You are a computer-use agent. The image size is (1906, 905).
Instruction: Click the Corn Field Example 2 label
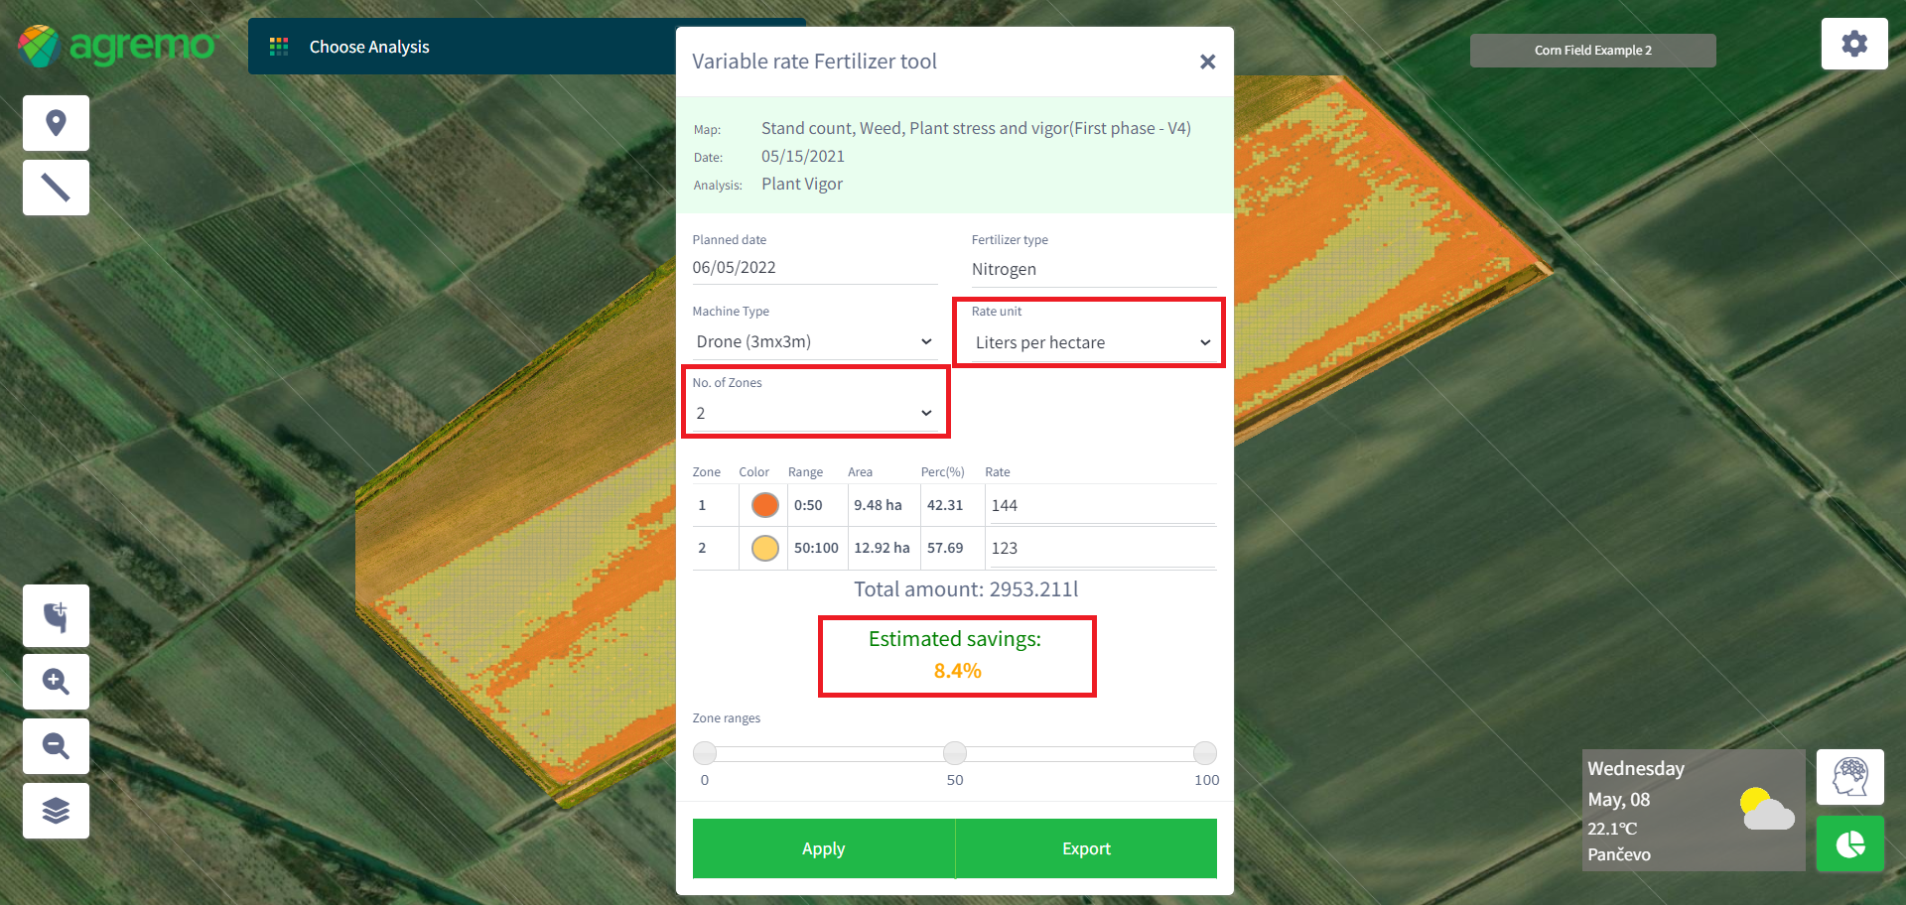tap(1592, 51)
